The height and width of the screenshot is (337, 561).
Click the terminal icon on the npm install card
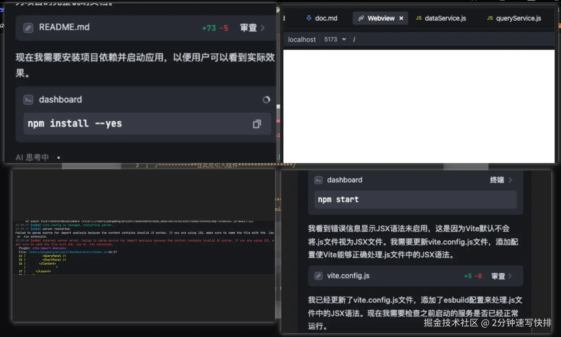click(x=28, y=99)
